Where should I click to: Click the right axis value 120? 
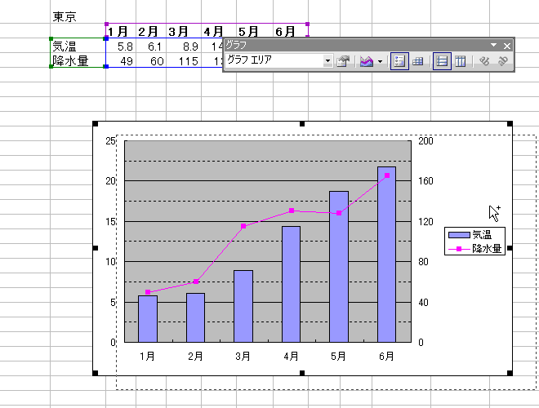click(425, 221)
